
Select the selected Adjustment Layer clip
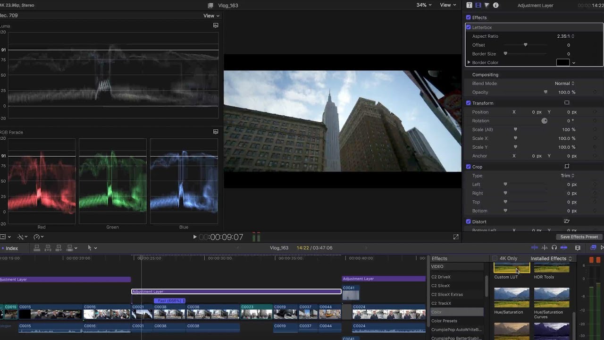pos(236,291)
